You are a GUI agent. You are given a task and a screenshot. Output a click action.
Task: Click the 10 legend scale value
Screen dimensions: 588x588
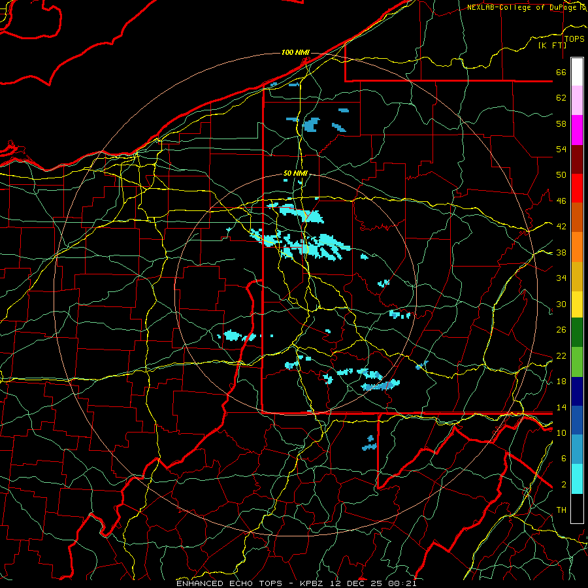point(561,433)
